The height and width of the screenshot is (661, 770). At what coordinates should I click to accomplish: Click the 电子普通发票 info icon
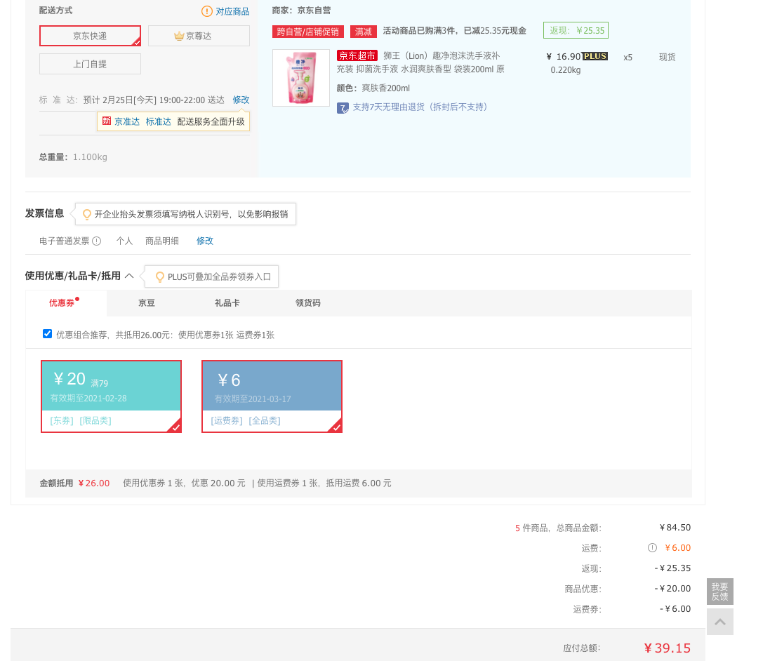click(x=97, y=241)
